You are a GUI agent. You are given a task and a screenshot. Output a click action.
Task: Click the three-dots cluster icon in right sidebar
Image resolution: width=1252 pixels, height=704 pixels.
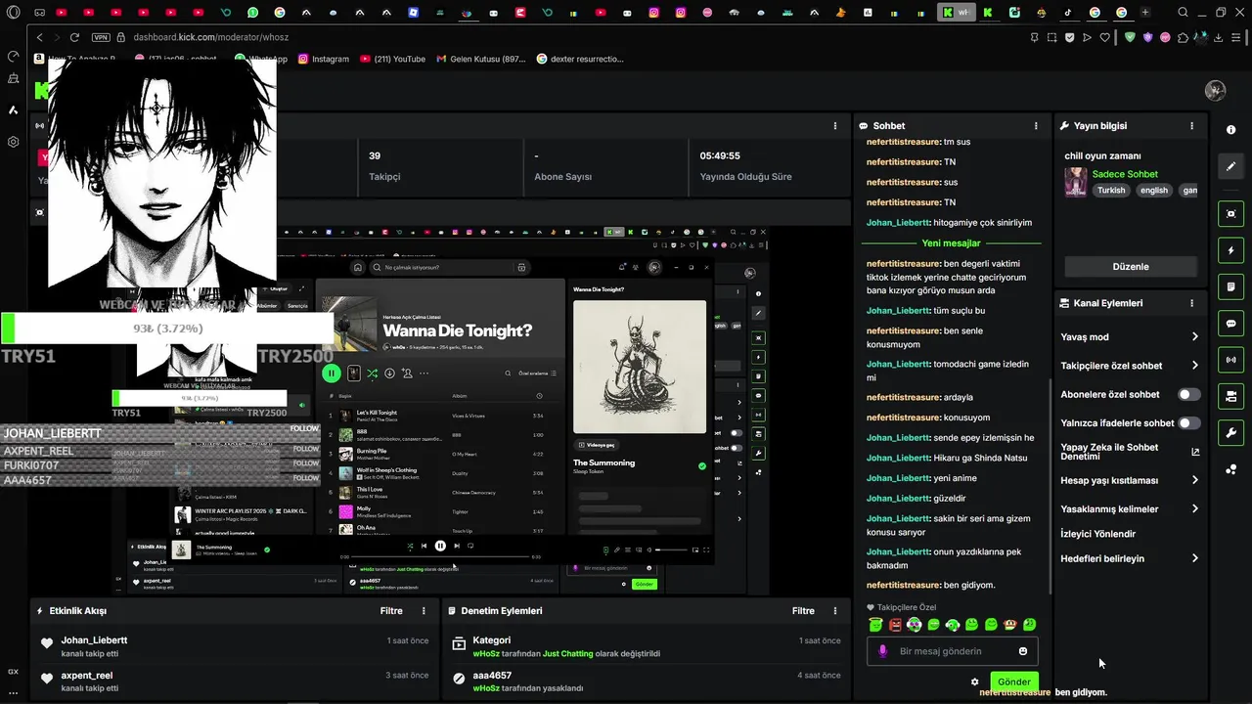(1230, 469)
